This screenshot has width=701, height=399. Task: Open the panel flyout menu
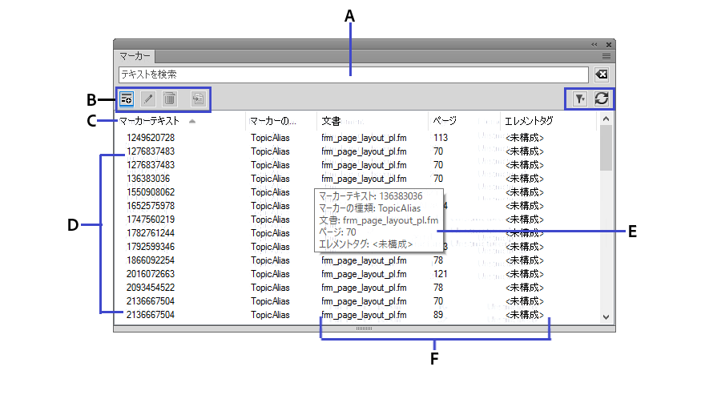606,57
